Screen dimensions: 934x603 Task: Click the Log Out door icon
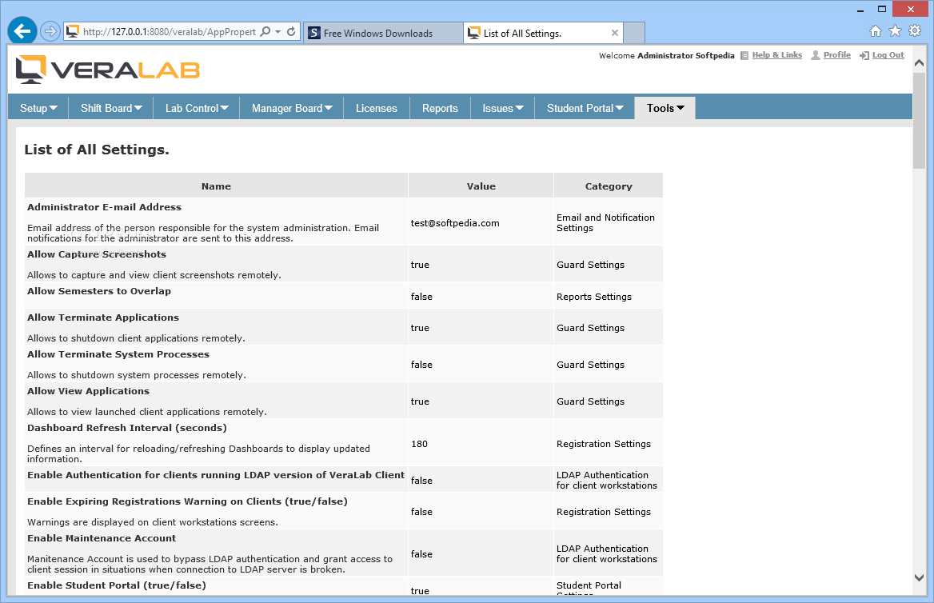(864, 55)
